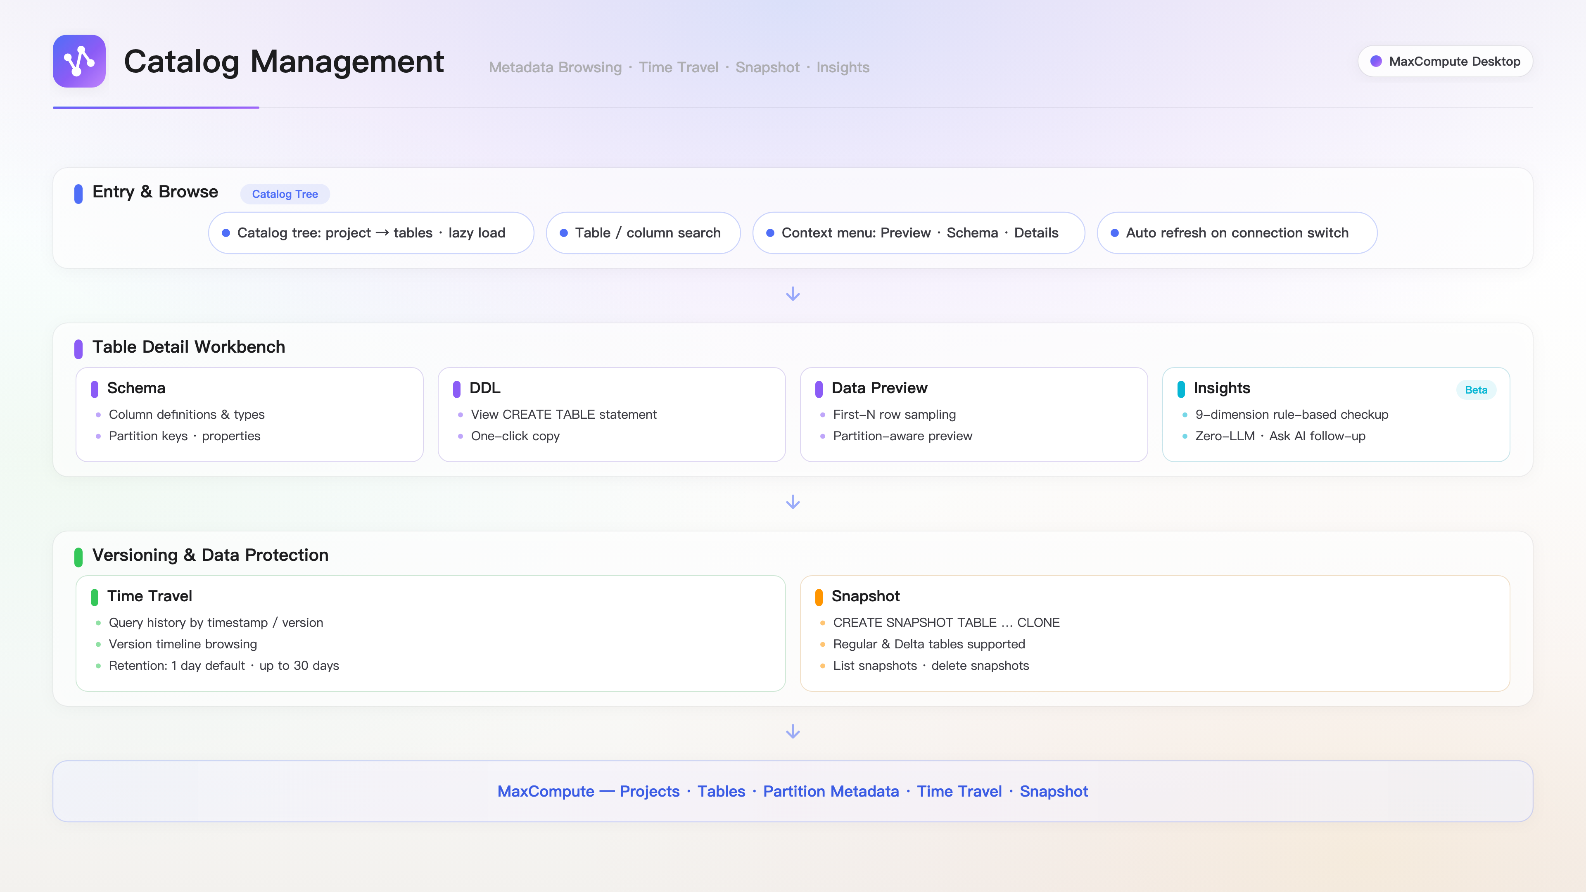
Task: Click 'CREATE SNAPSHOT TABLE … CLONE' line
Action: 946,622
